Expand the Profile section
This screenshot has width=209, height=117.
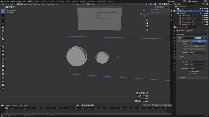pyautogui.click(x=182, y=56)
